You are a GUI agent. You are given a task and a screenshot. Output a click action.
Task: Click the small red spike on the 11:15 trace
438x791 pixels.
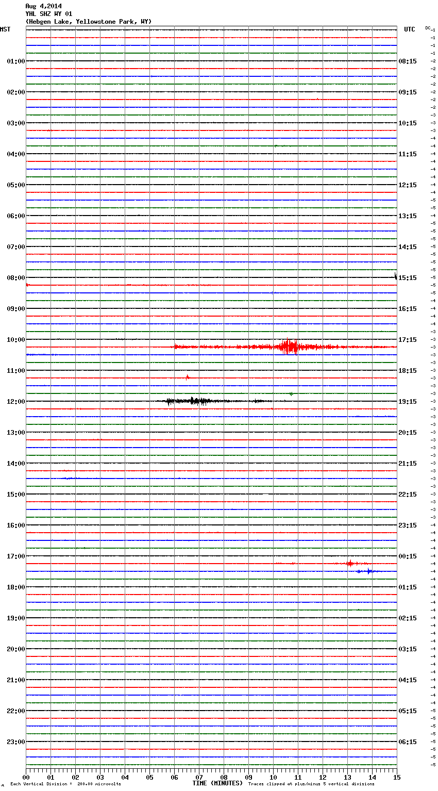188,377
